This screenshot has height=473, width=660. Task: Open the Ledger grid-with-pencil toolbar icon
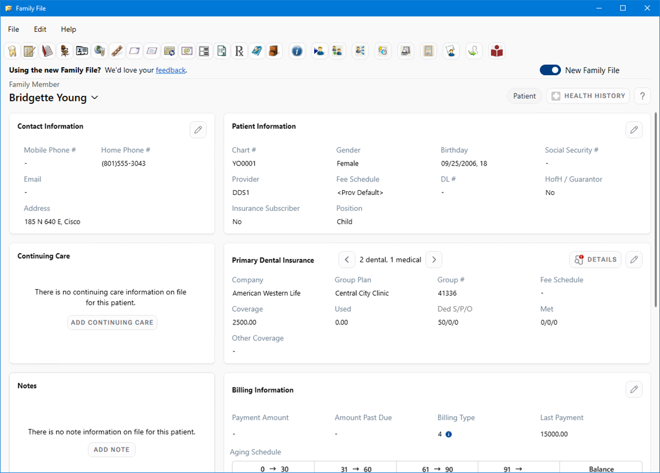(x=29, y=51)
